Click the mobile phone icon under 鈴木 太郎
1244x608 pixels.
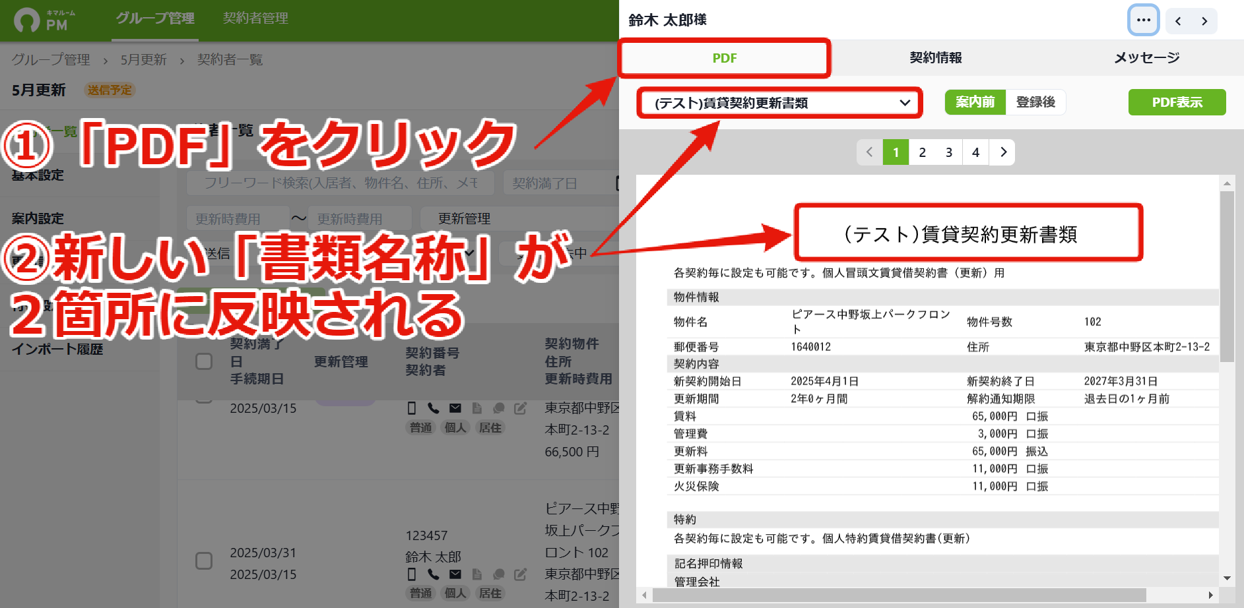(x=412, y=574)
